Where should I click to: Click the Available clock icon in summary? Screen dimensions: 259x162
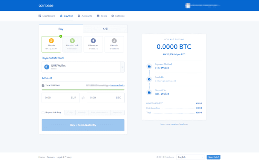pyautogui.click(x=149, y=79)
